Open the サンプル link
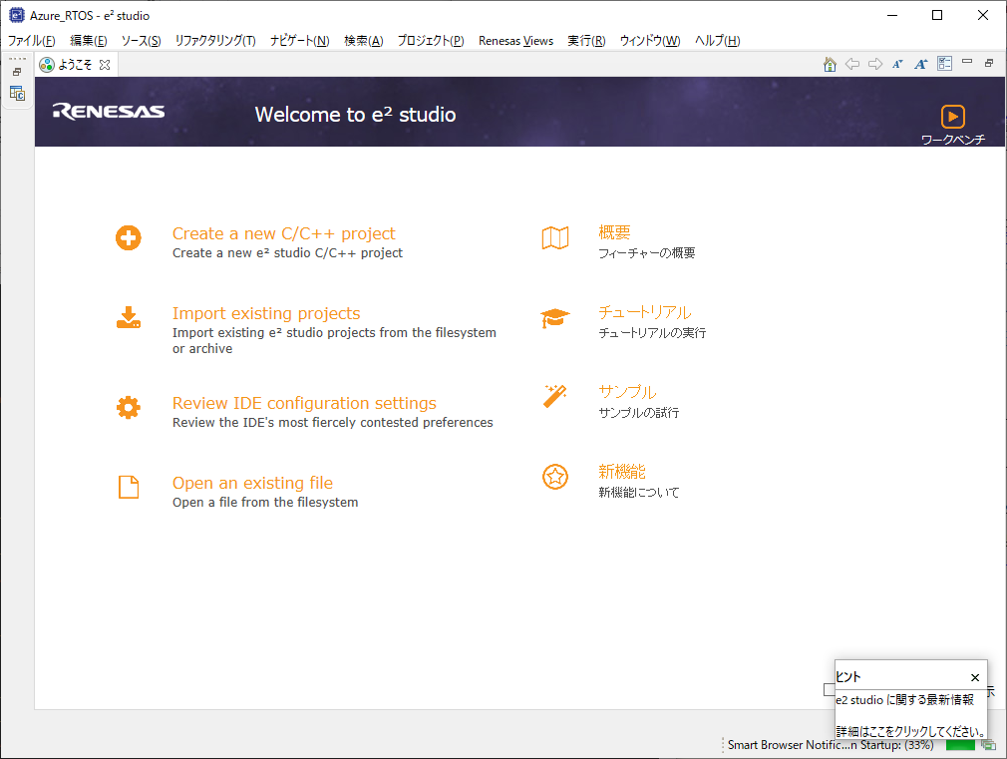 [627, 391]
